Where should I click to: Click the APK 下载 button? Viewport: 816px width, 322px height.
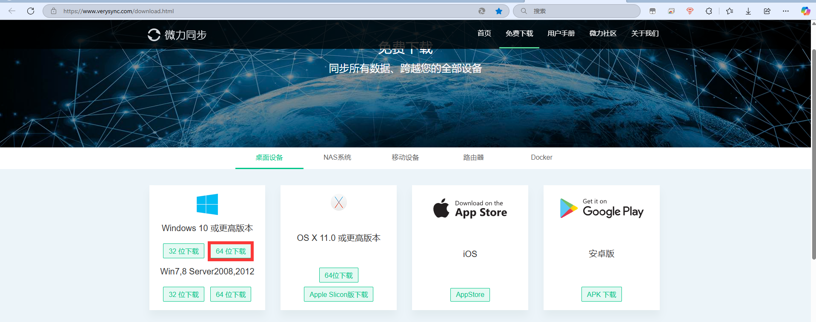[601, 294]
